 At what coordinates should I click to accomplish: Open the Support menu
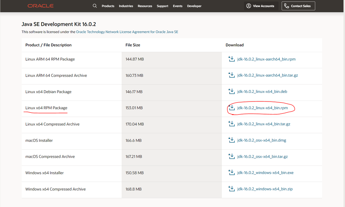[x=163, y=6]
